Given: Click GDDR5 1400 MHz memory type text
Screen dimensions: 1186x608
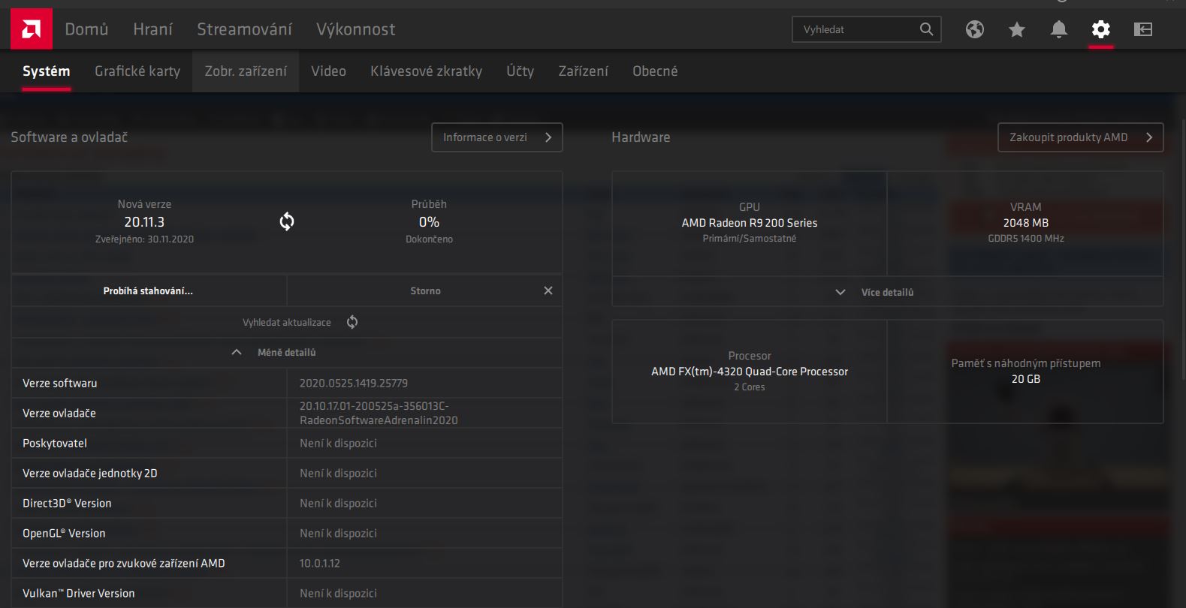Looking at the screenshot, I should pyautogui.click(x=1026, y=239).
